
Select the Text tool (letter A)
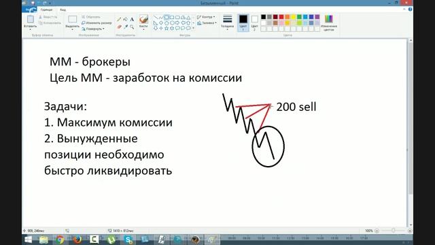pos(132,20)
